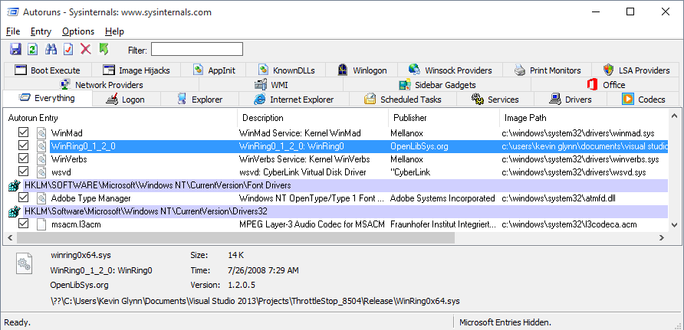The image size is (684, 330).
Task: Click the Save toolbar icon
Action: 15,49
